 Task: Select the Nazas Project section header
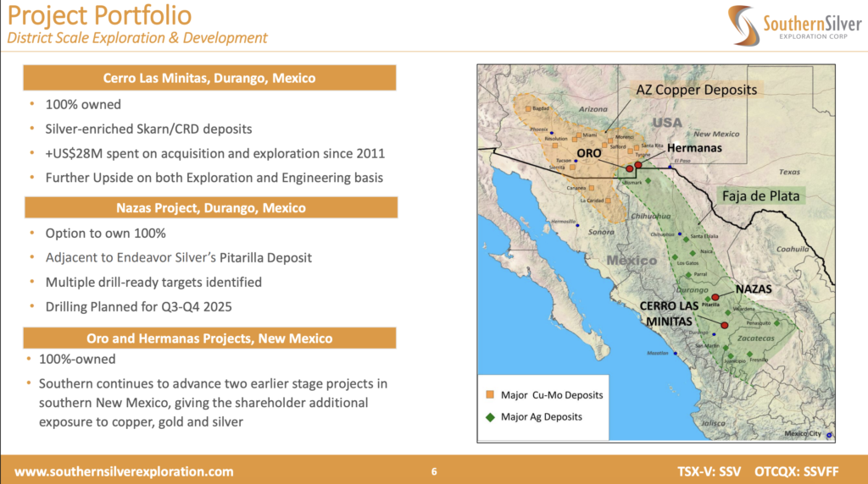pos(209,207)
